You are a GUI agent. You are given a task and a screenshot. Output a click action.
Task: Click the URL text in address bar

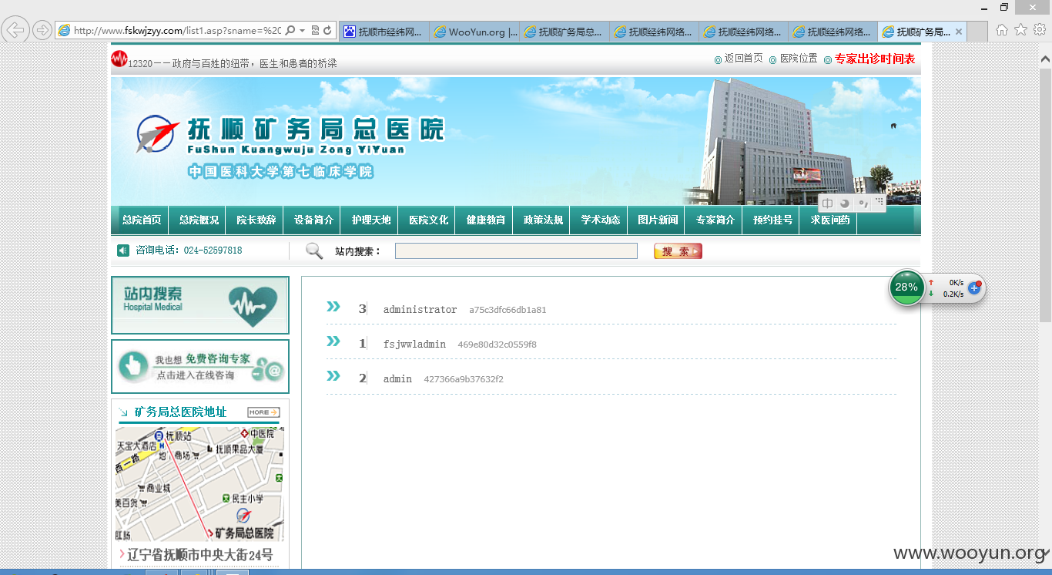pos(178,31)
